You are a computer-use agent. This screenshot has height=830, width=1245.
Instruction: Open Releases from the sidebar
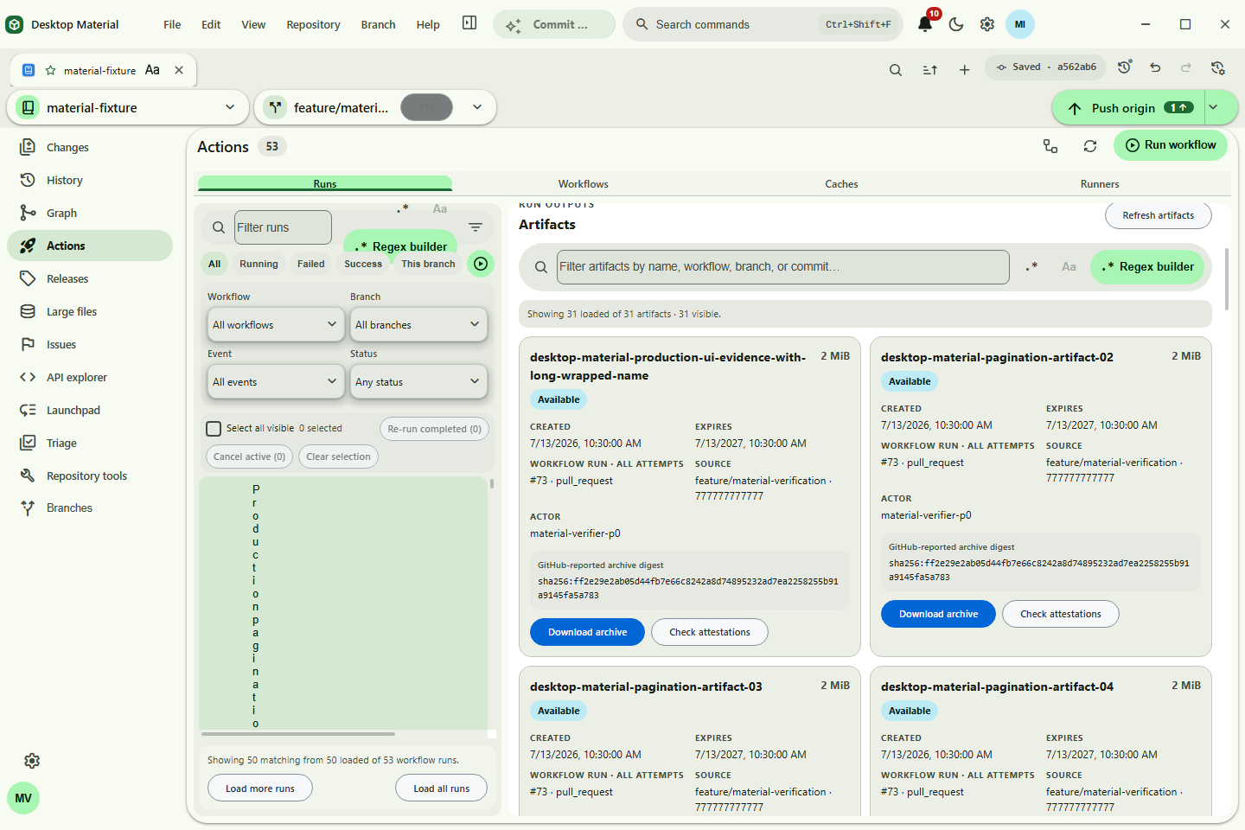point(90,278)
